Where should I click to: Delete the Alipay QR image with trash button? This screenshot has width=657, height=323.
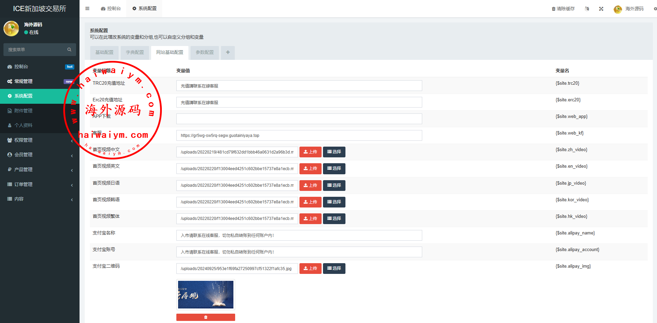point(206,317)
